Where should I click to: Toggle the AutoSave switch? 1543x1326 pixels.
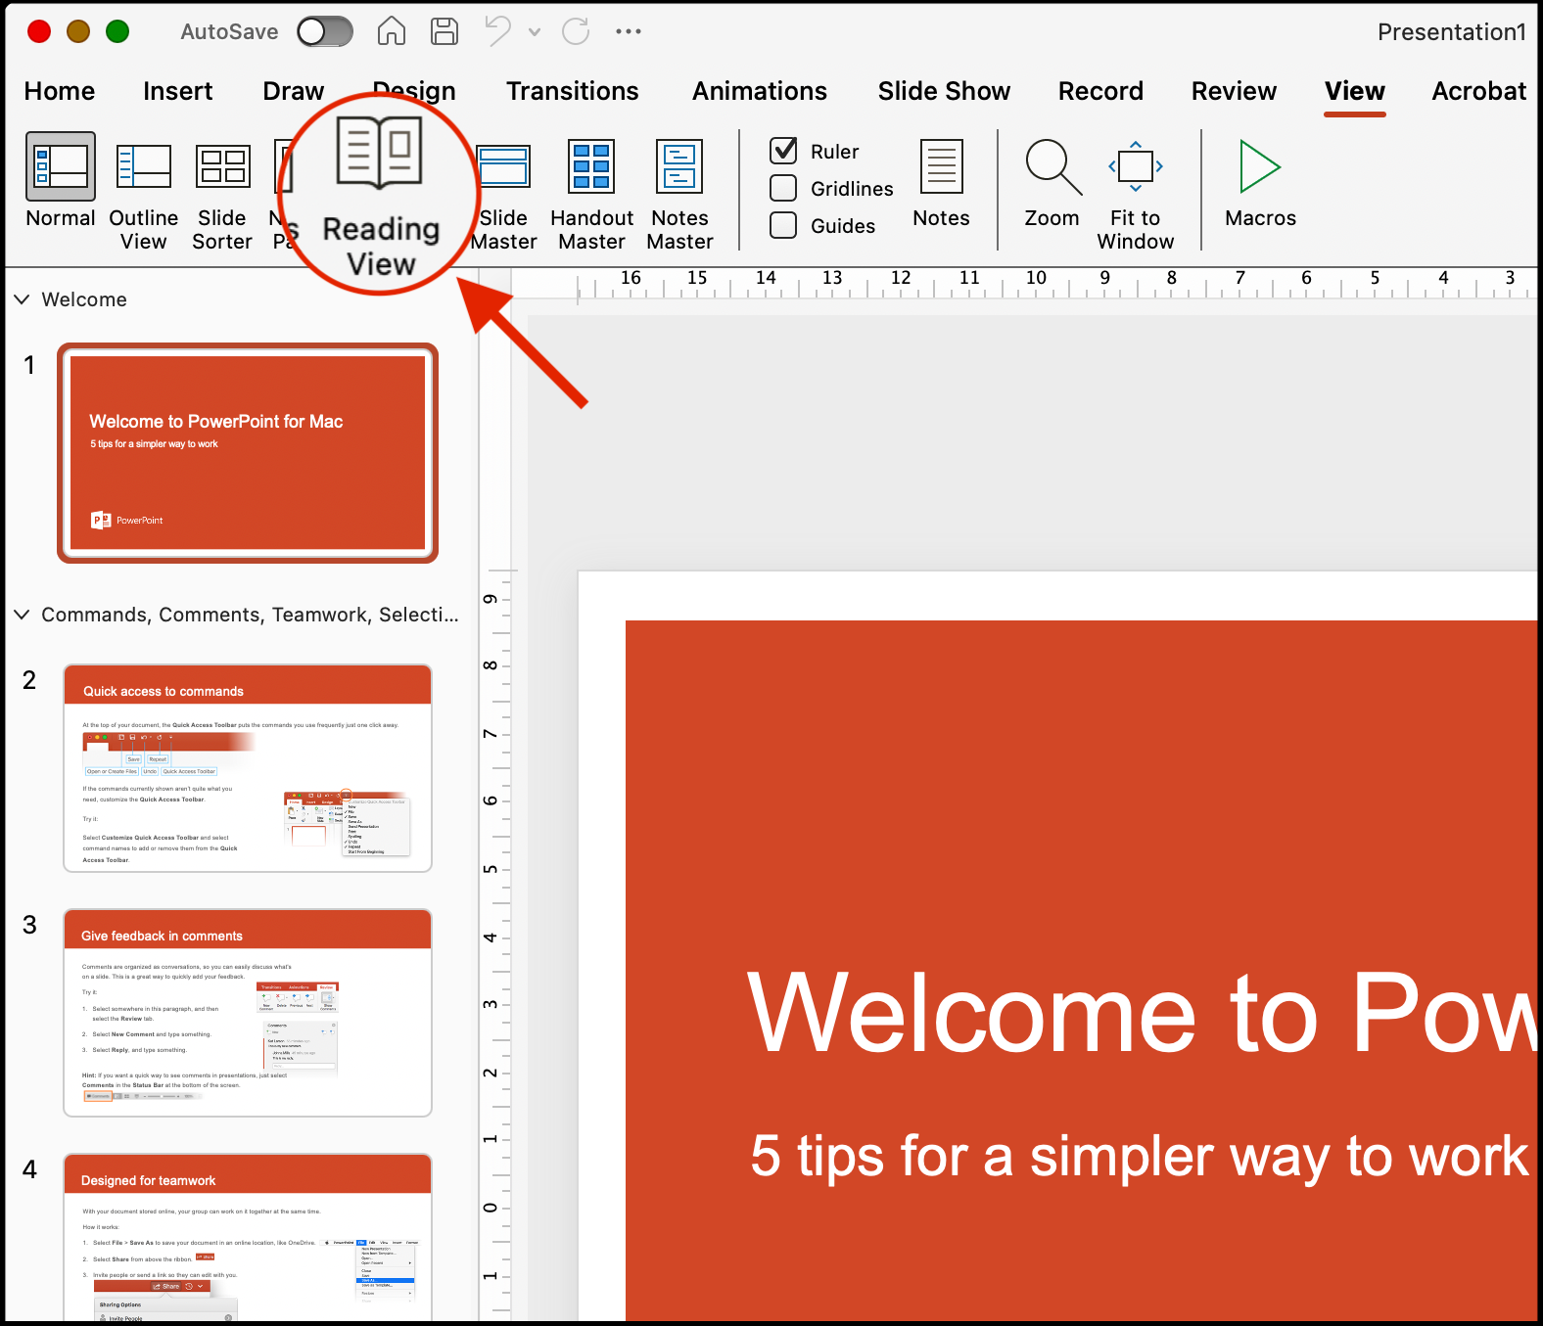325,31
